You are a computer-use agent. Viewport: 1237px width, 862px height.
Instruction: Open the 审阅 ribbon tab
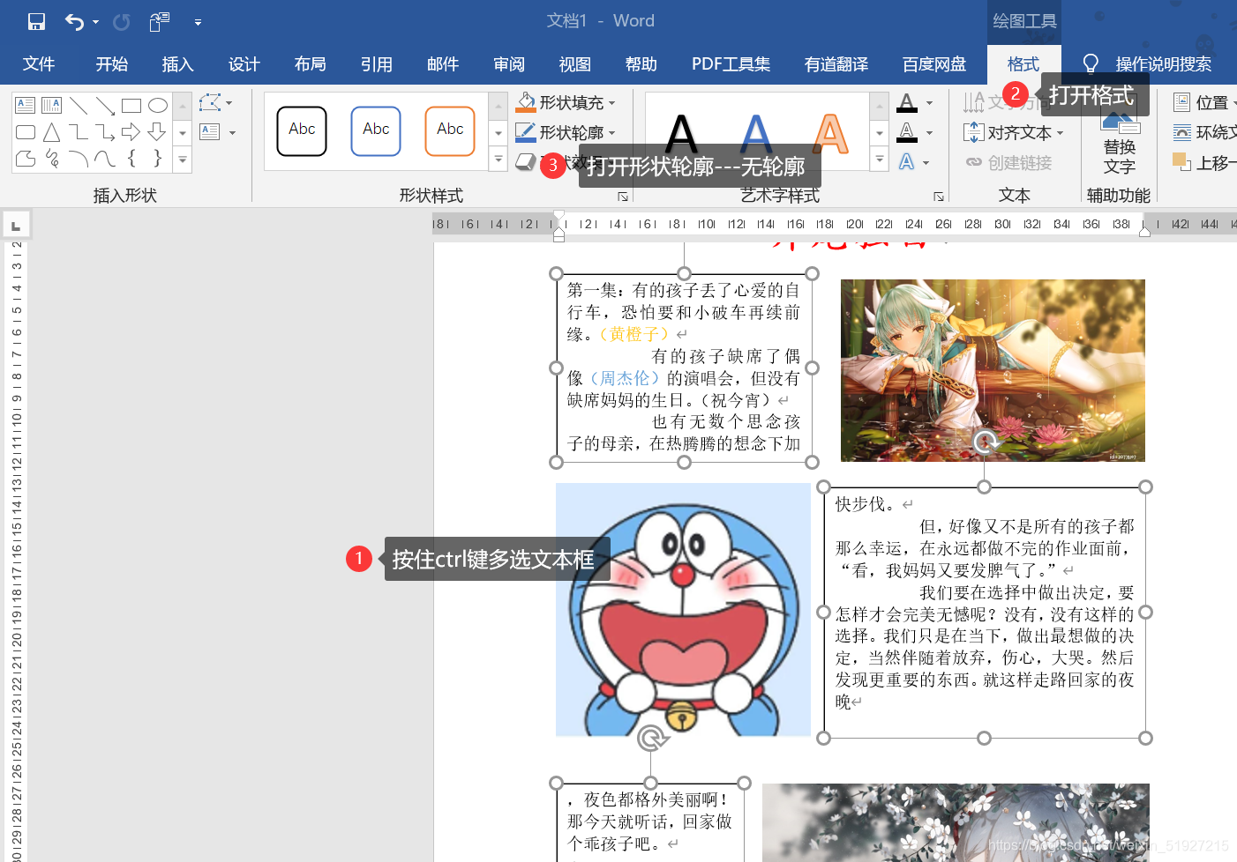coord(509,64)
